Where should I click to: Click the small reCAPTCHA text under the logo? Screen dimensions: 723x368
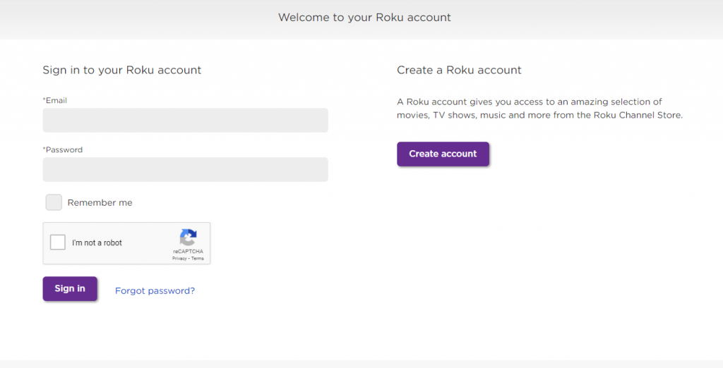click(x=188, y=252)
